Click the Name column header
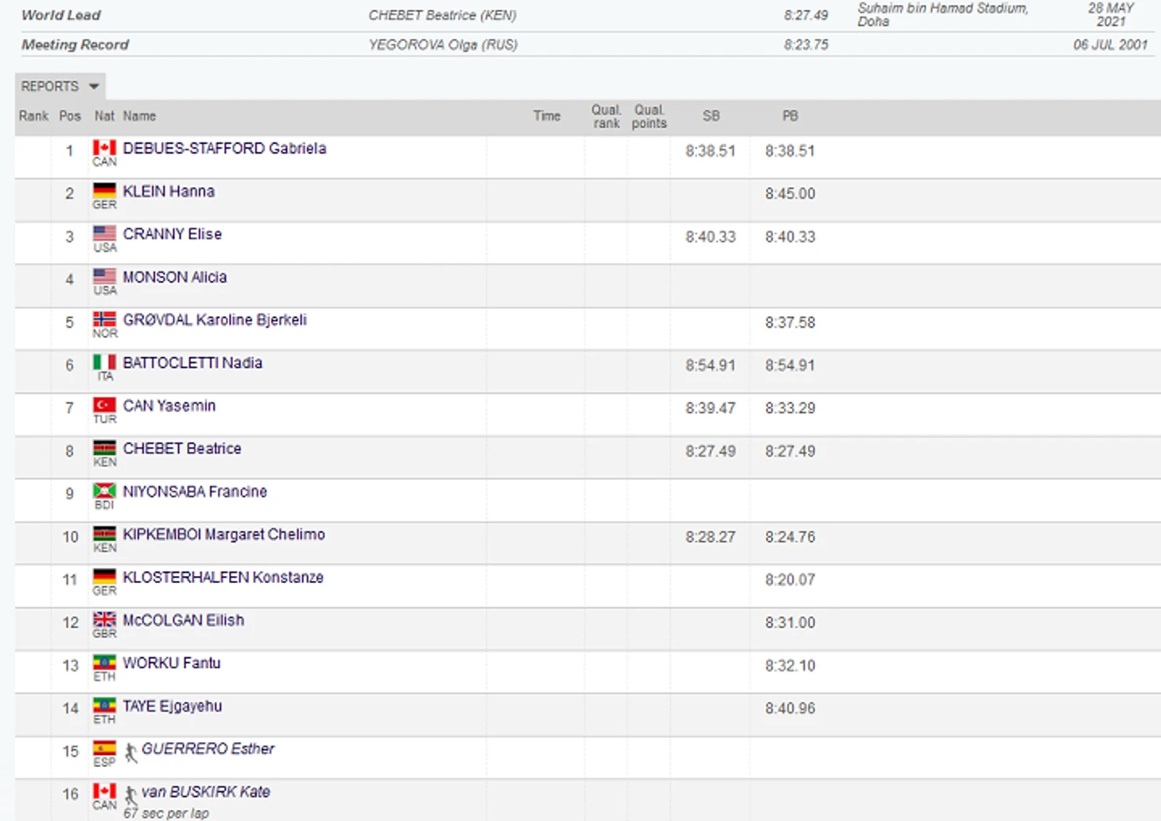1161x821 pixels. [x=139, y=116]
